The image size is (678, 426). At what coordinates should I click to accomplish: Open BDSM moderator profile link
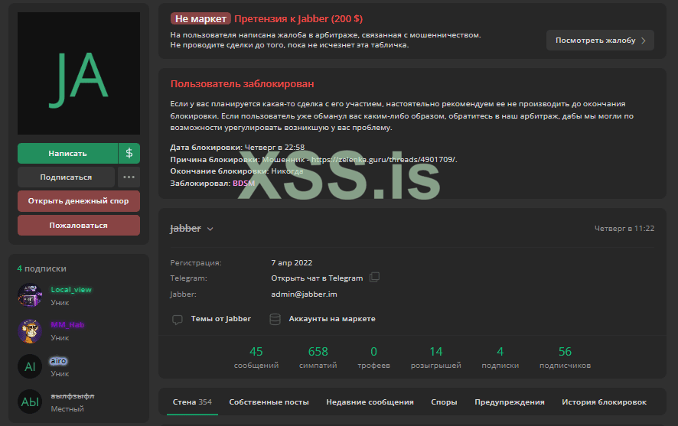click(x=244, y=184)
